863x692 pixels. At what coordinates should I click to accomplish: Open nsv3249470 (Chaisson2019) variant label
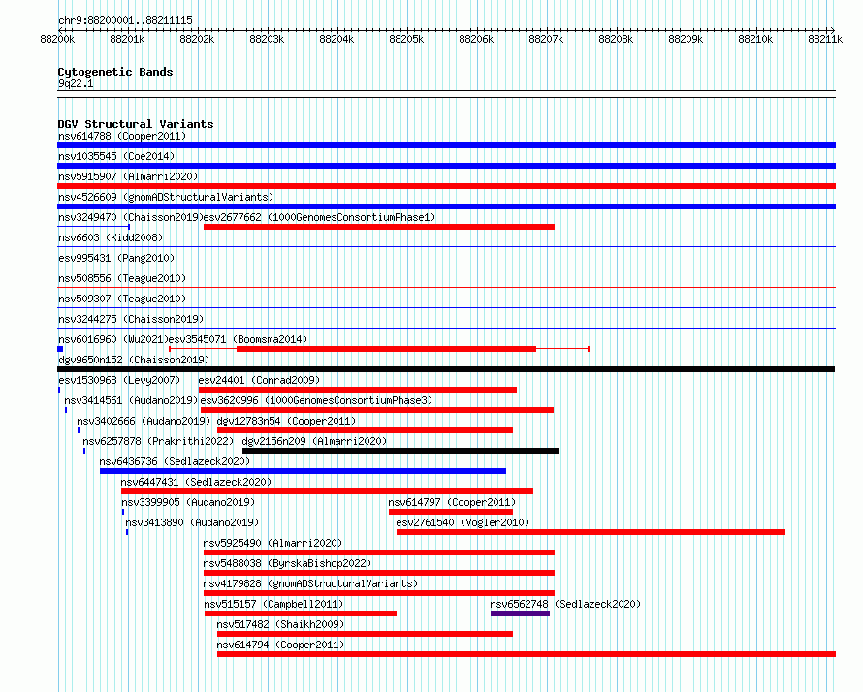pos(131,217)
